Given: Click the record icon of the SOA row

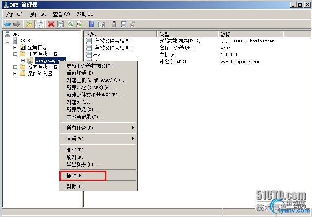Looking at the screenshot, I should click(x=89, y=41).
